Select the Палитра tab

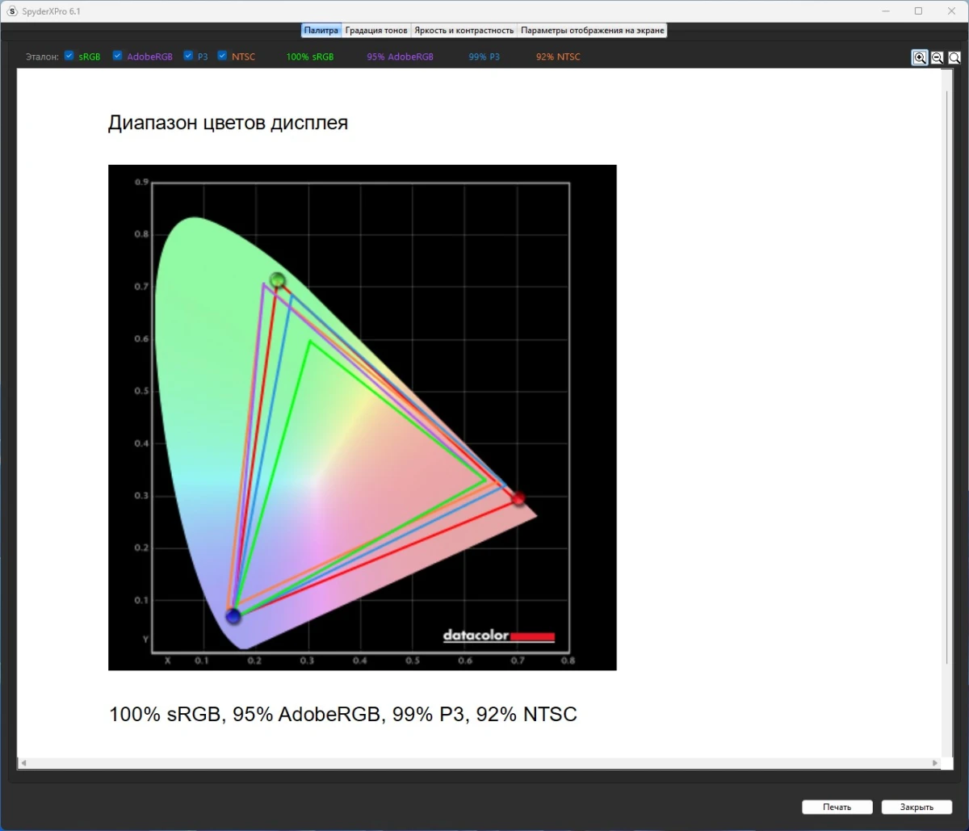point(321,30)
